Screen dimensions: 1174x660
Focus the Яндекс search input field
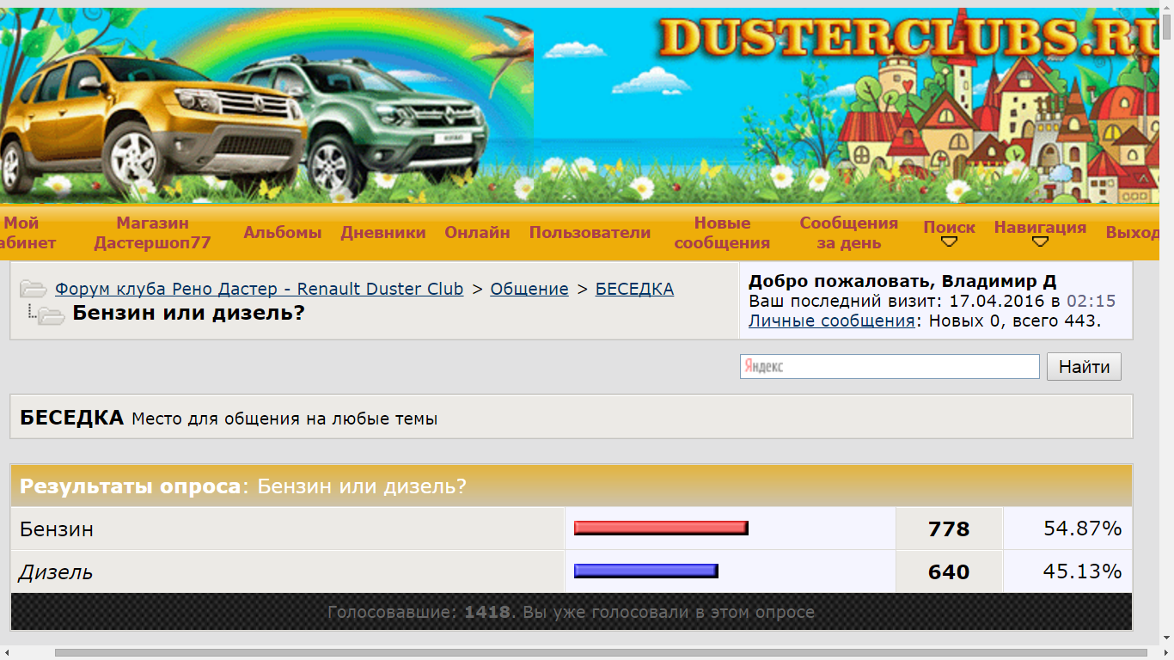coord(890,366)
